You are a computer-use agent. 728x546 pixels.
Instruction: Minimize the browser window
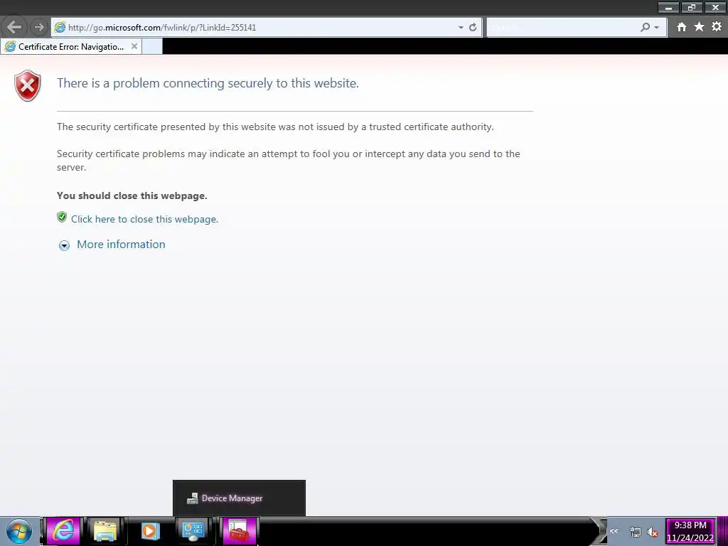(668, 7)
